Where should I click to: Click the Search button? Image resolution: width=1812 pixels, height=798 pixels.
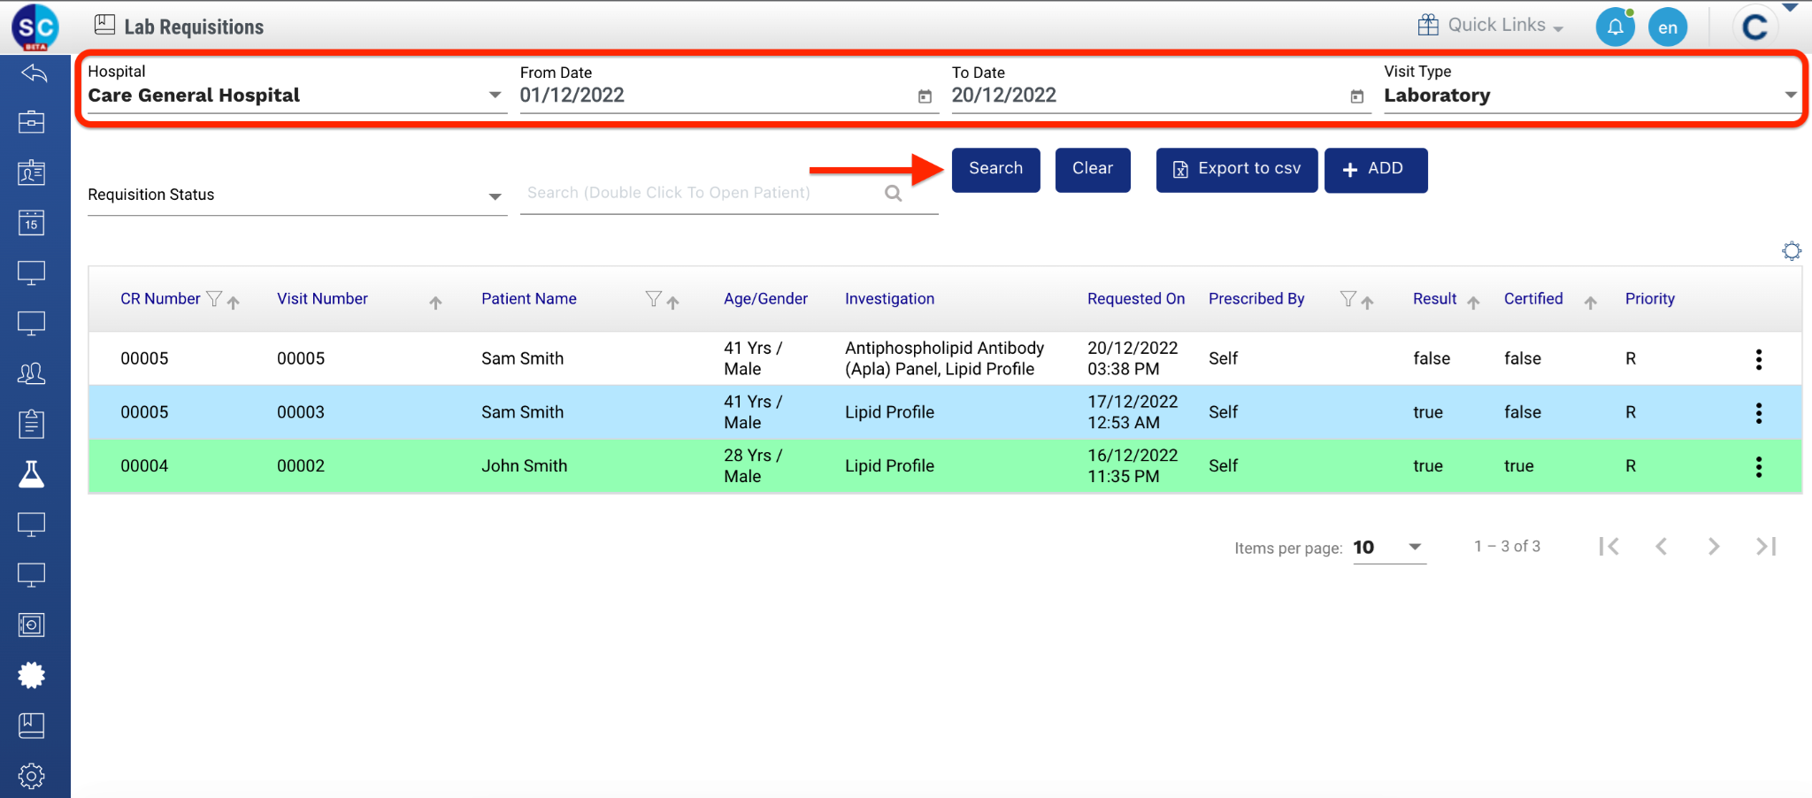click(x=995, y=169)
